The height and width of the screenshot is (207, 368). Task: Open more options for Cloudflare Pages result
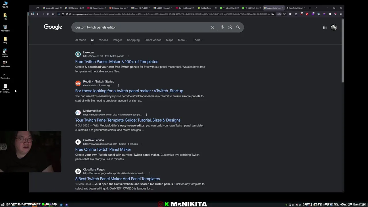(149, 173)
